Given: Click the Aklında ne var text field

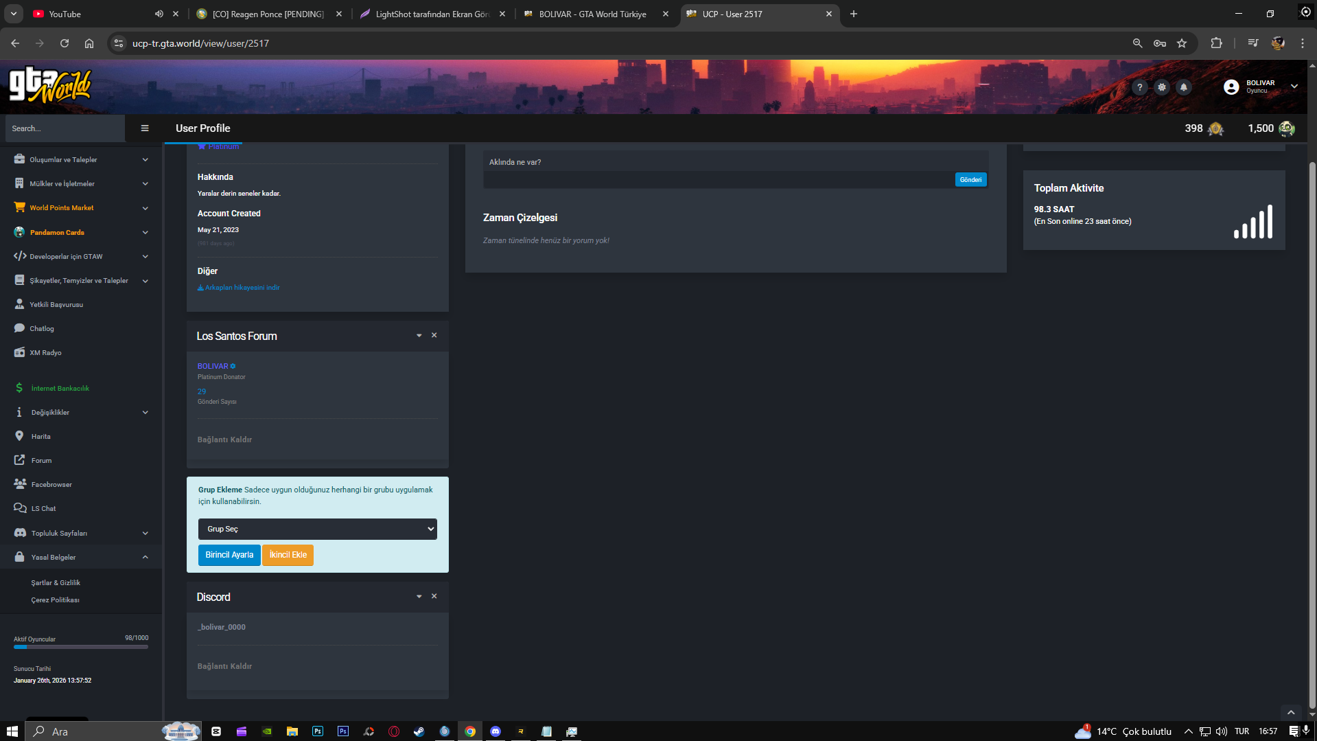Looking at the screenshot, I should pyautogui.click(x=719, y=179).
